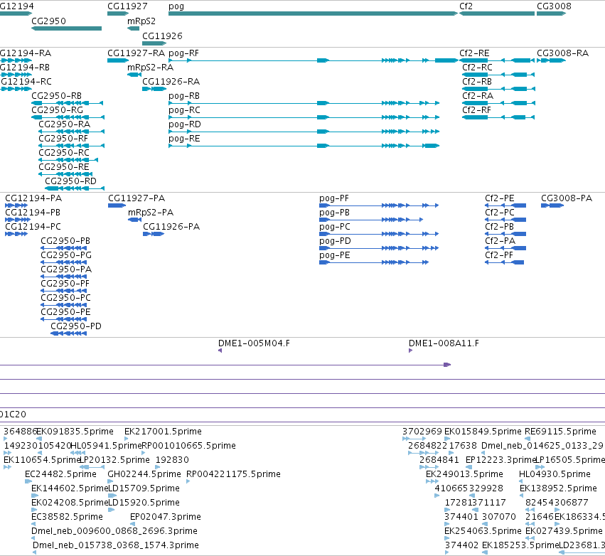605x556 pixels.
Task: Select transcript Cf2-RF
Action: point(498,117)
